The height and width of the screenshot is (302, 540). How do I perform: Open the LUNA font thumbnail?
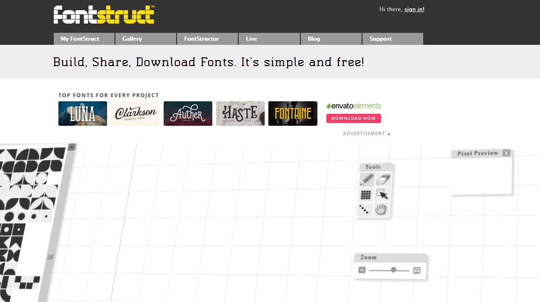(83, 113)
